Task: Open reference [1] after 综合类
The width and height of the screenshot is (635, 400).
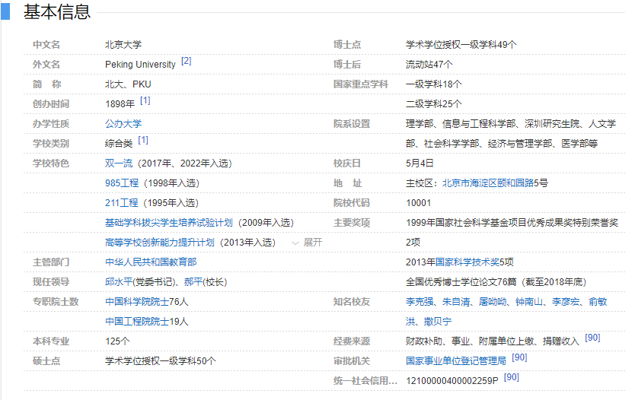Action: [143, 141]
